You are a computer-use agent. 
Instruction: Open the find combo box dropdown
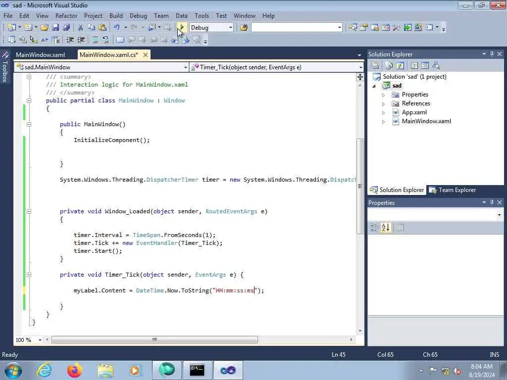click(x=339, y=28)
